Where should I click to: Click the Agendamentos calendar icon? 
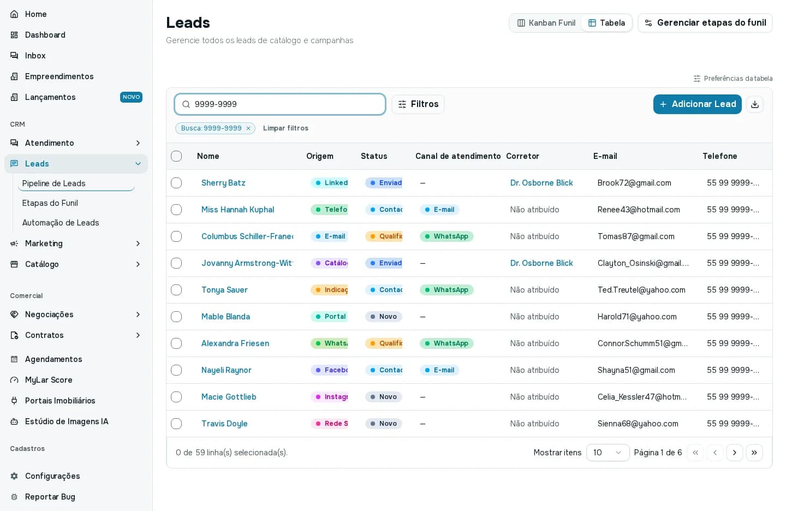(x=14, y=359)
